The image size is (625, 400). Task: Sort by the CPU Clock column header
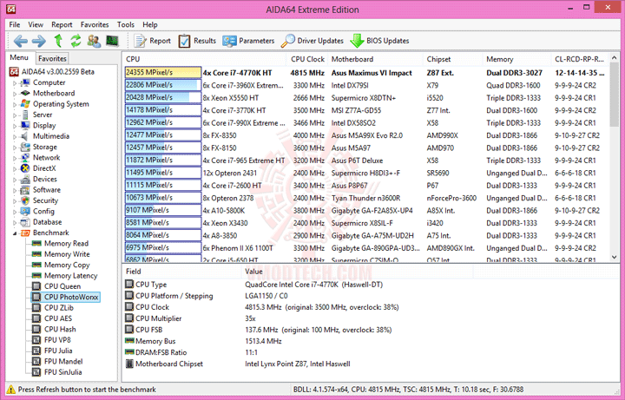[x=307, y=59]
